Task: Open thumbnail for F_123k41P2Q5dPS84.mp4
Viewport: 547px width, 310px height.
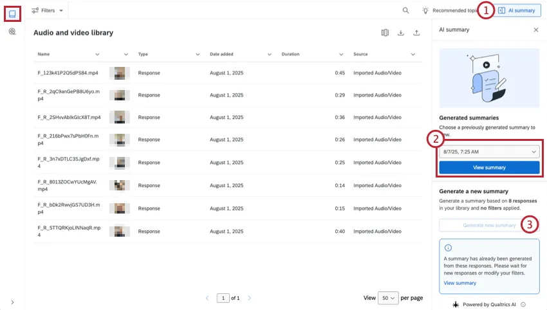Action: [x=120, y=73]
